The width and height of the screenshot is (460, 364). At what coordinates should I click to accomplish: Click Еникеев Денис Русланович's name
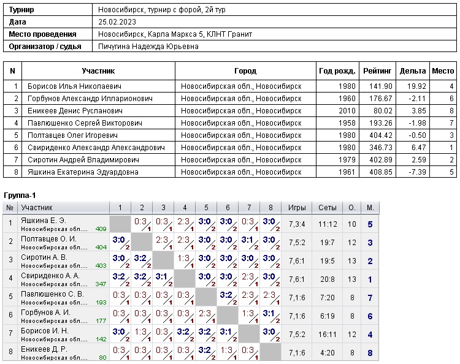coord(75,111)
